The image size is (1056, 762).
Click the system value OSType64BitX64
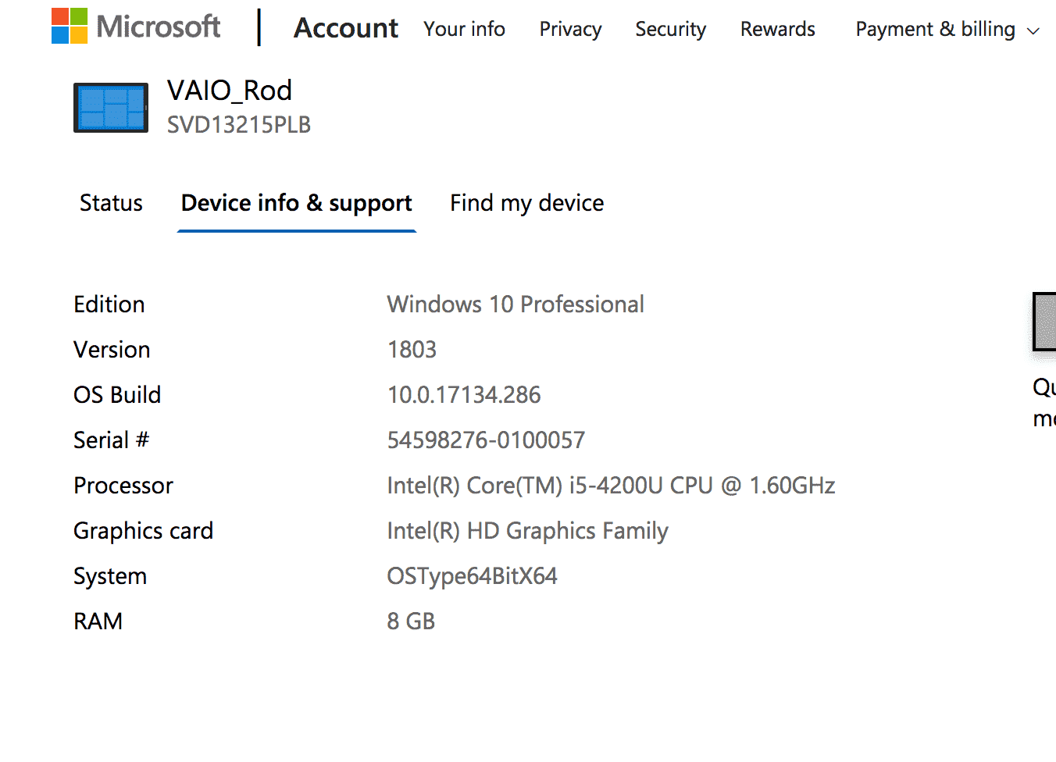point(473,576)
